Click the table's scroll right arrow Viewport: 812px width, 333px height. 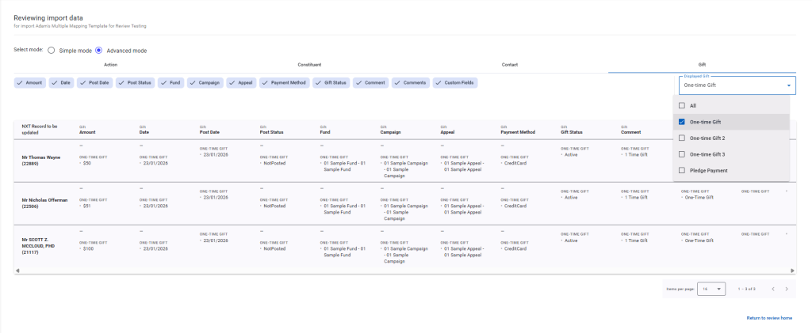[792, 271]
